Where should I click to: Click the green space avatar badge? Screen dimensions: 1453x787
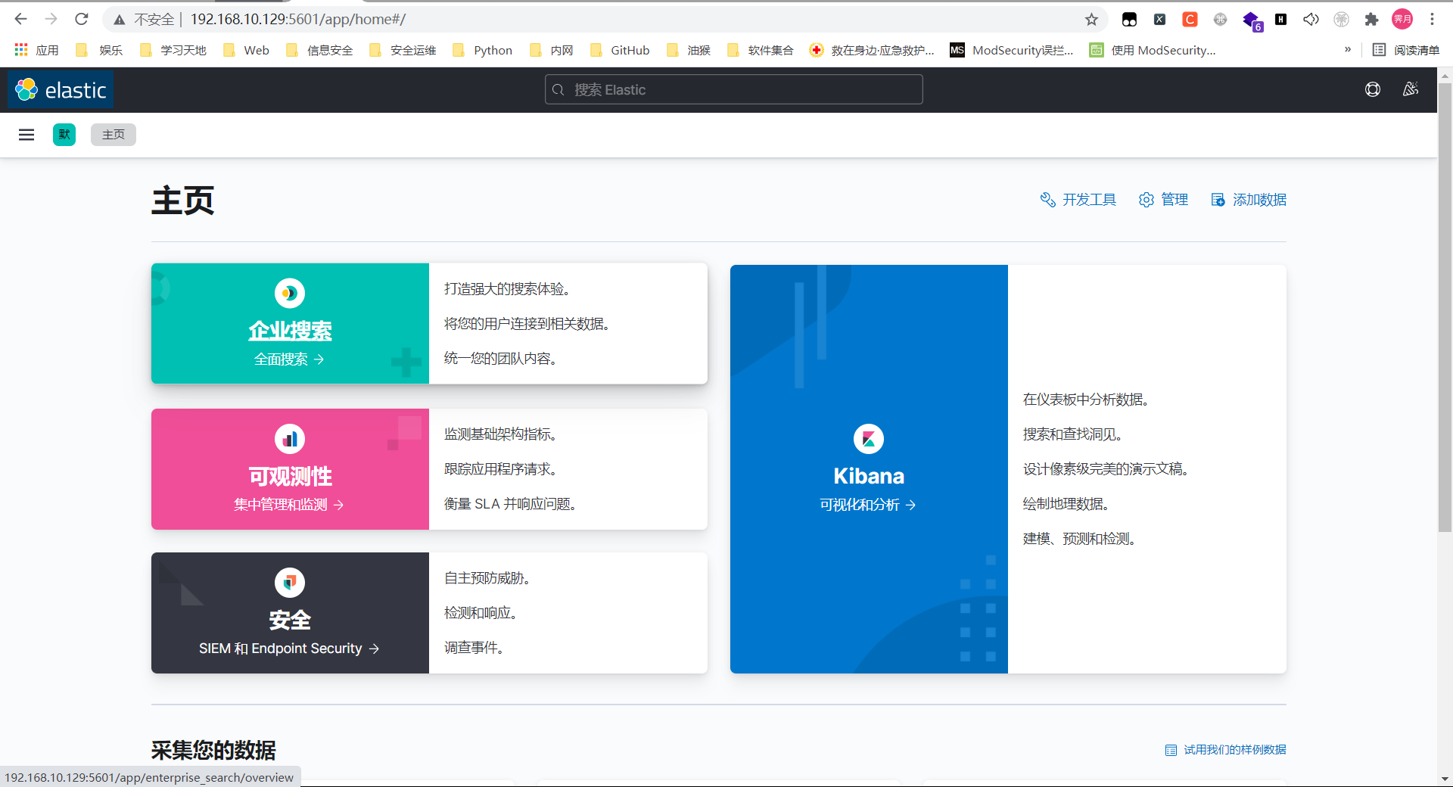(x=64, y=135)
